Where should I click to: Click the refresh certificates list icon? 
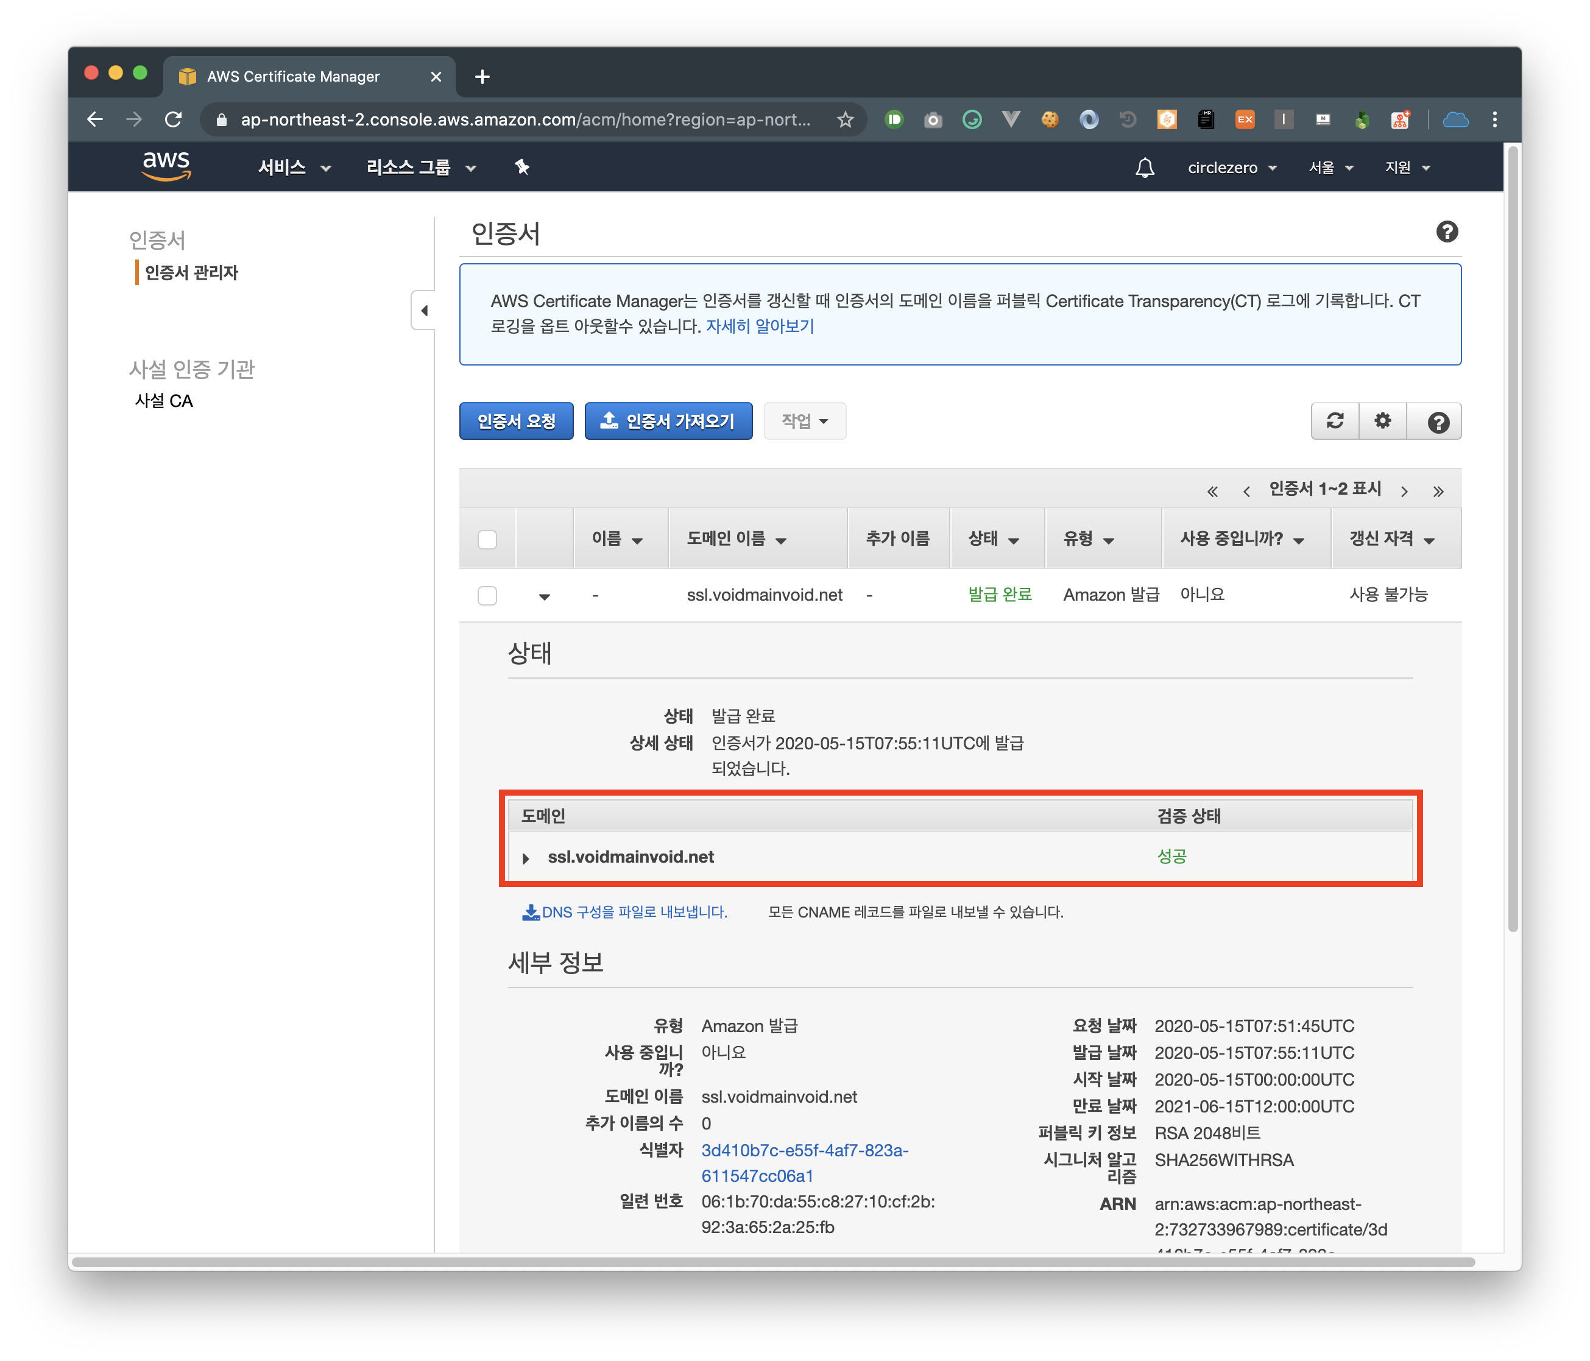[1335, 421]
